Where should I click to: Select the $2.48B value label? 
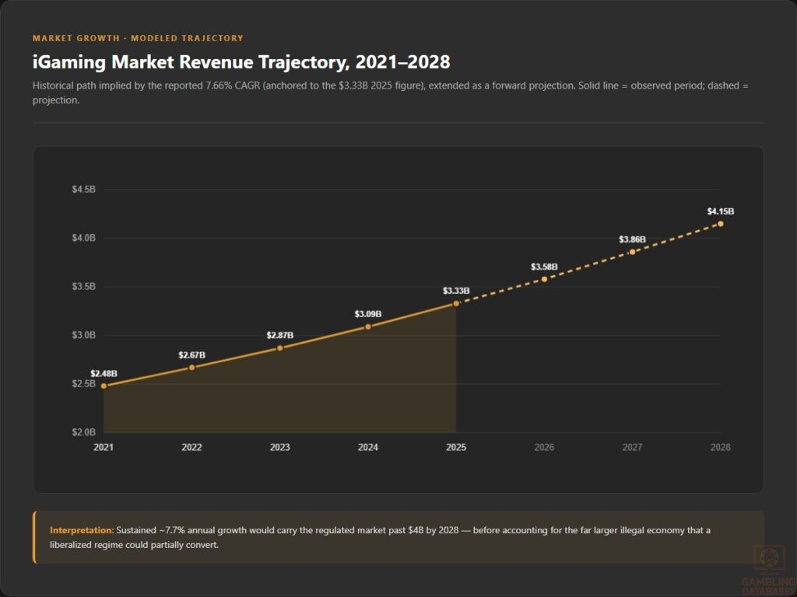(104, 374)
